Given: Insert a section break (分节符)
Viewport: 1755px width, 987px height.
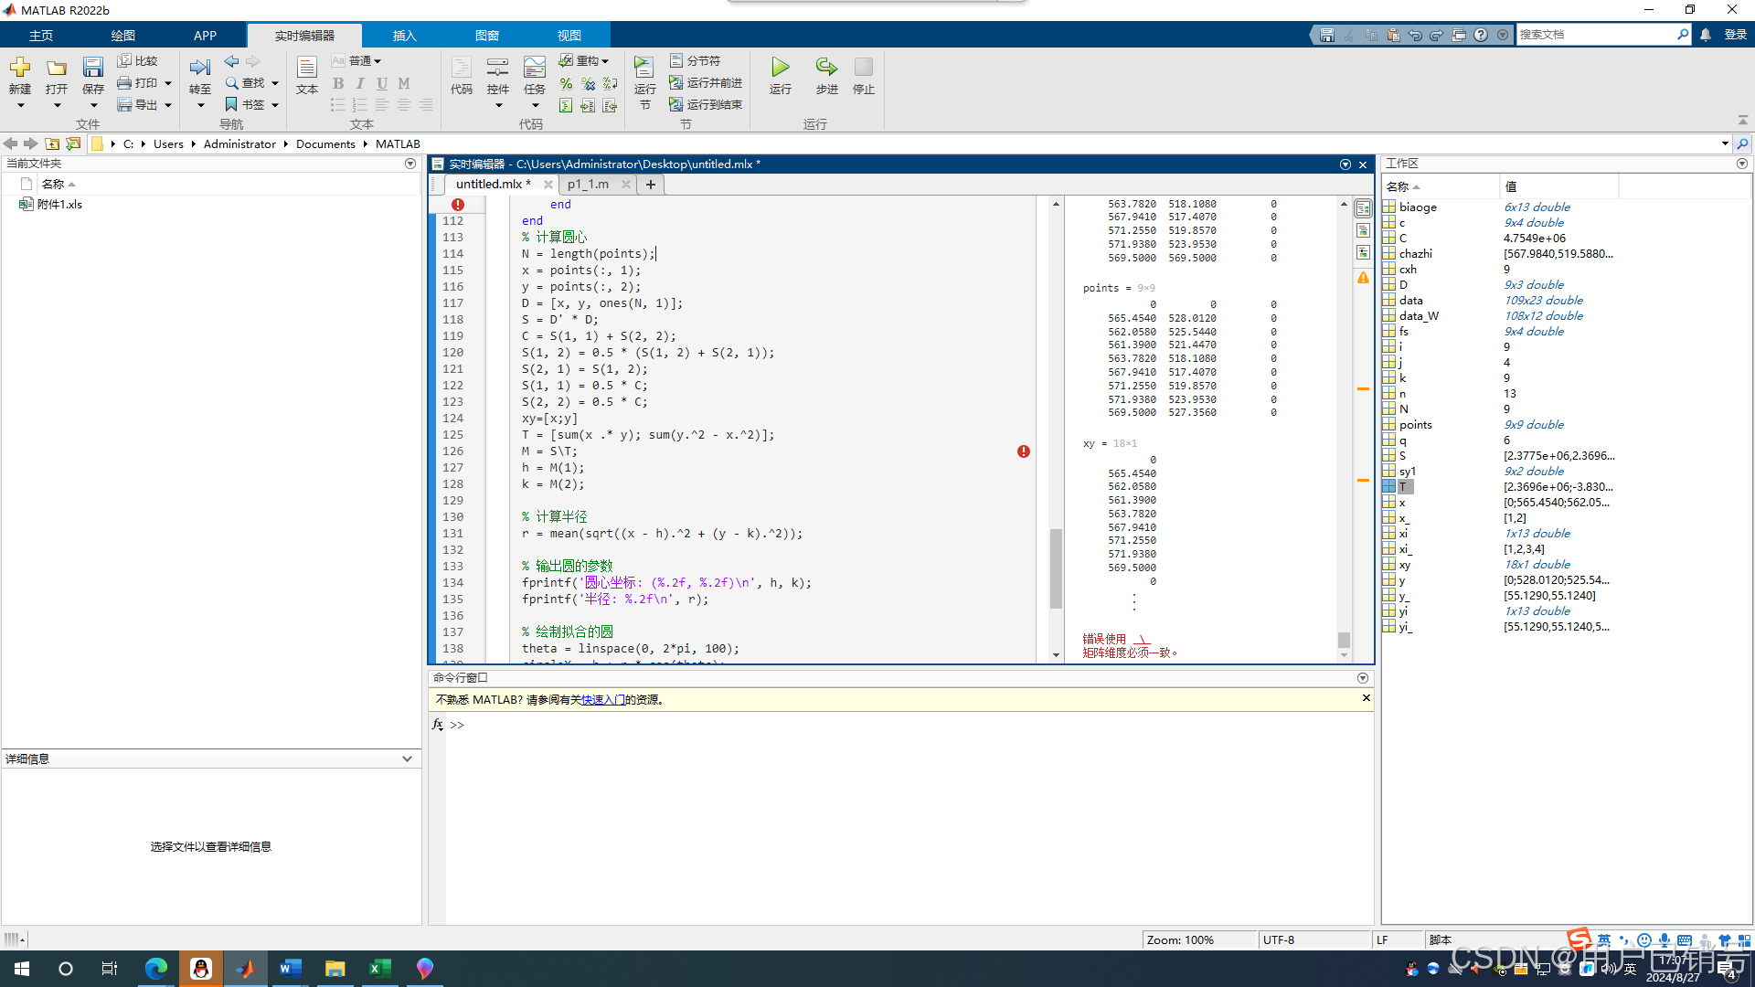Looking at the screenshot, I should tap(695, 60).
